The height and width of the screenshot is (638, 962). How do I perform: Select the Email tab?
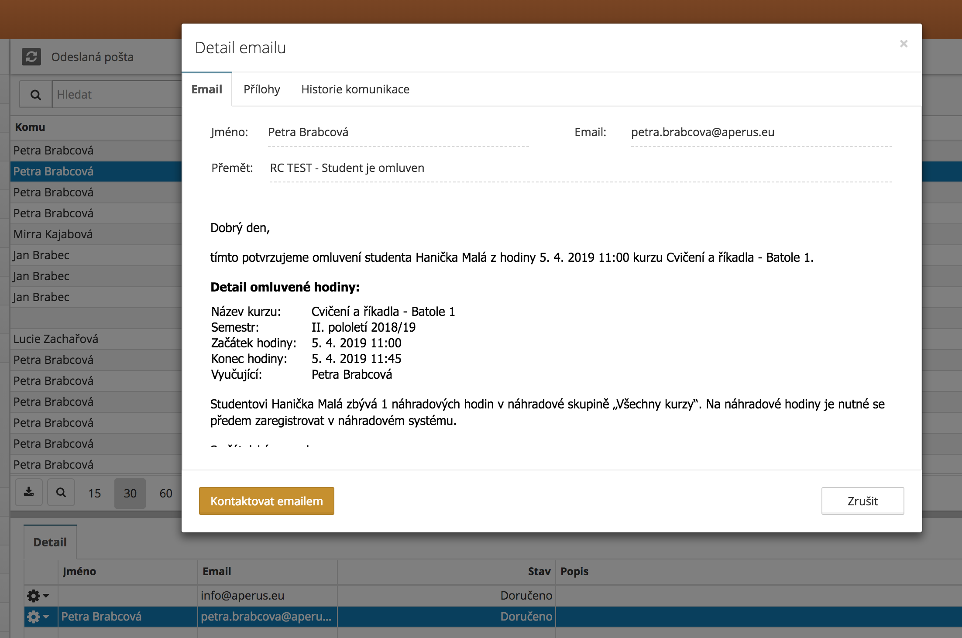coord(206,89)
